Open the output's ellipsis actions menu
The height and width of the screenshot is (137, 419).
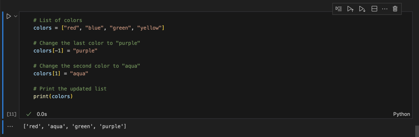pyautogui.click(x=10, y=127)
